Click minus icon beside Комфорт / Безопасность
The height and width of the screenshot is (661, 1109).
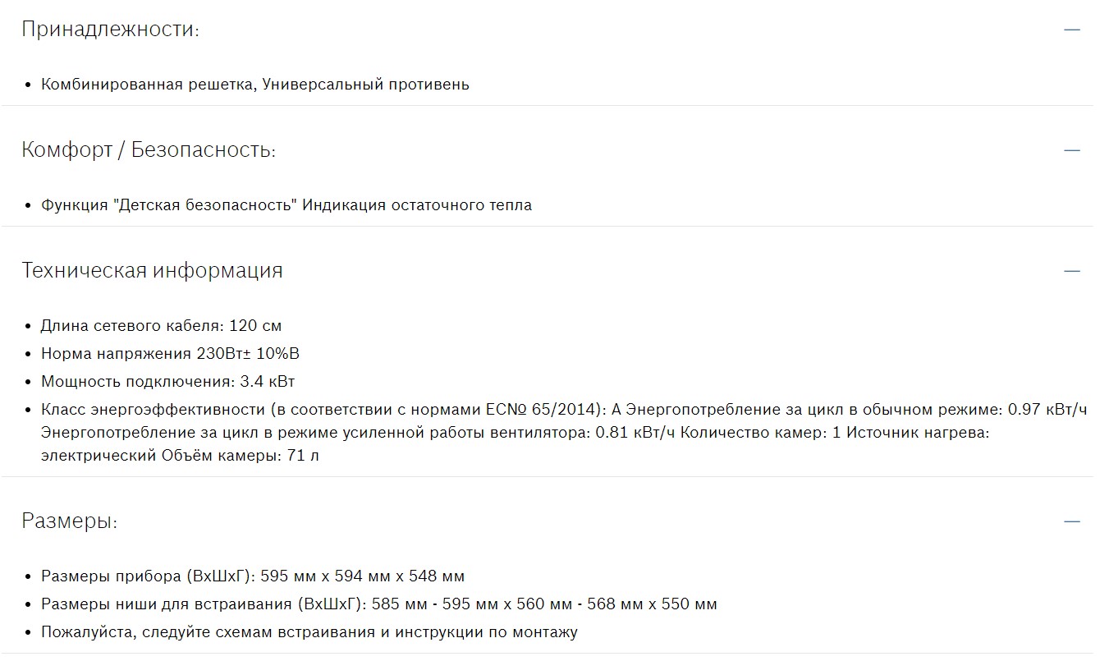(x=1071, y=150)
